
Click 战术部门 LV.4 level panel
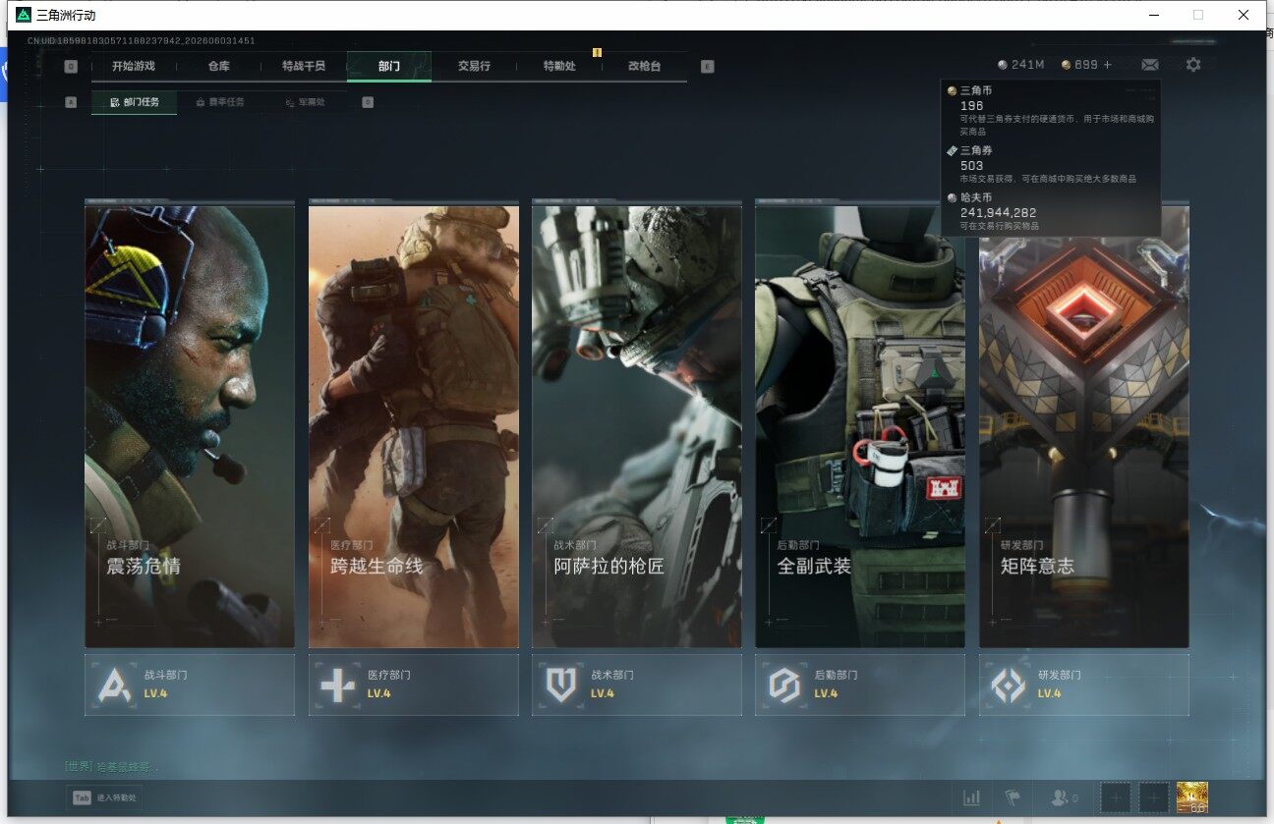click(637, 685)
